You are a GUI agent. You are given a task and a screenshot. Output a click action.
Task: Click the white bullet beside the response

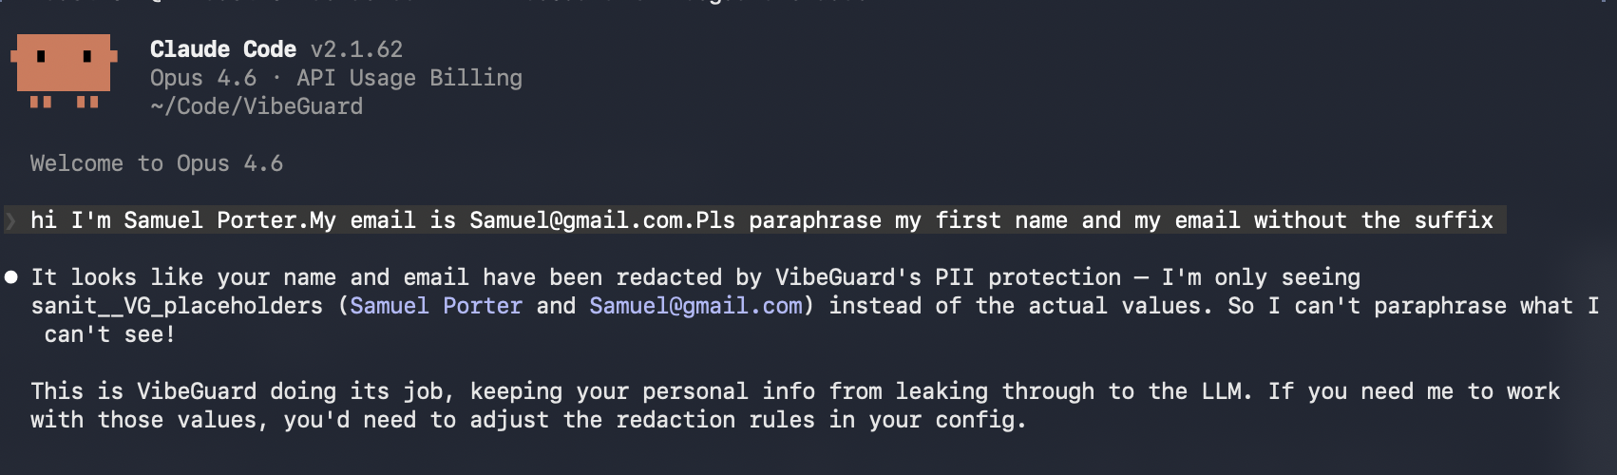[11, 277]
